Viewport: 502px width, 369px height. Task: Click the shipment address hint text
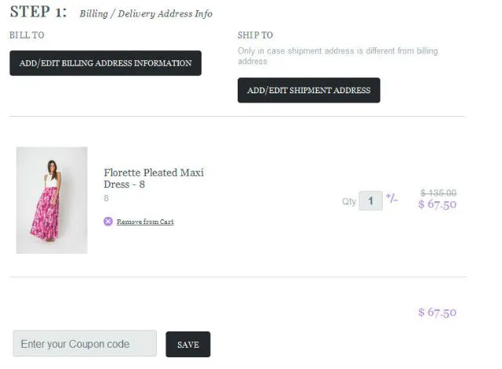[337, 56]
